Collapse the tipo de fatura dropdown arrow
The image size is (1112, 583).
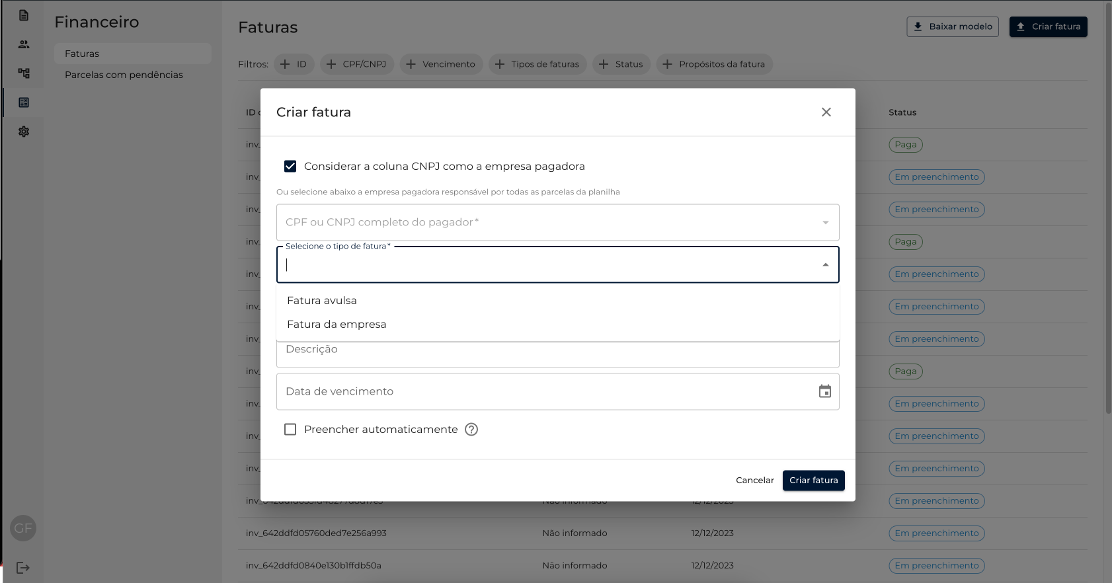tap(825, 265)
